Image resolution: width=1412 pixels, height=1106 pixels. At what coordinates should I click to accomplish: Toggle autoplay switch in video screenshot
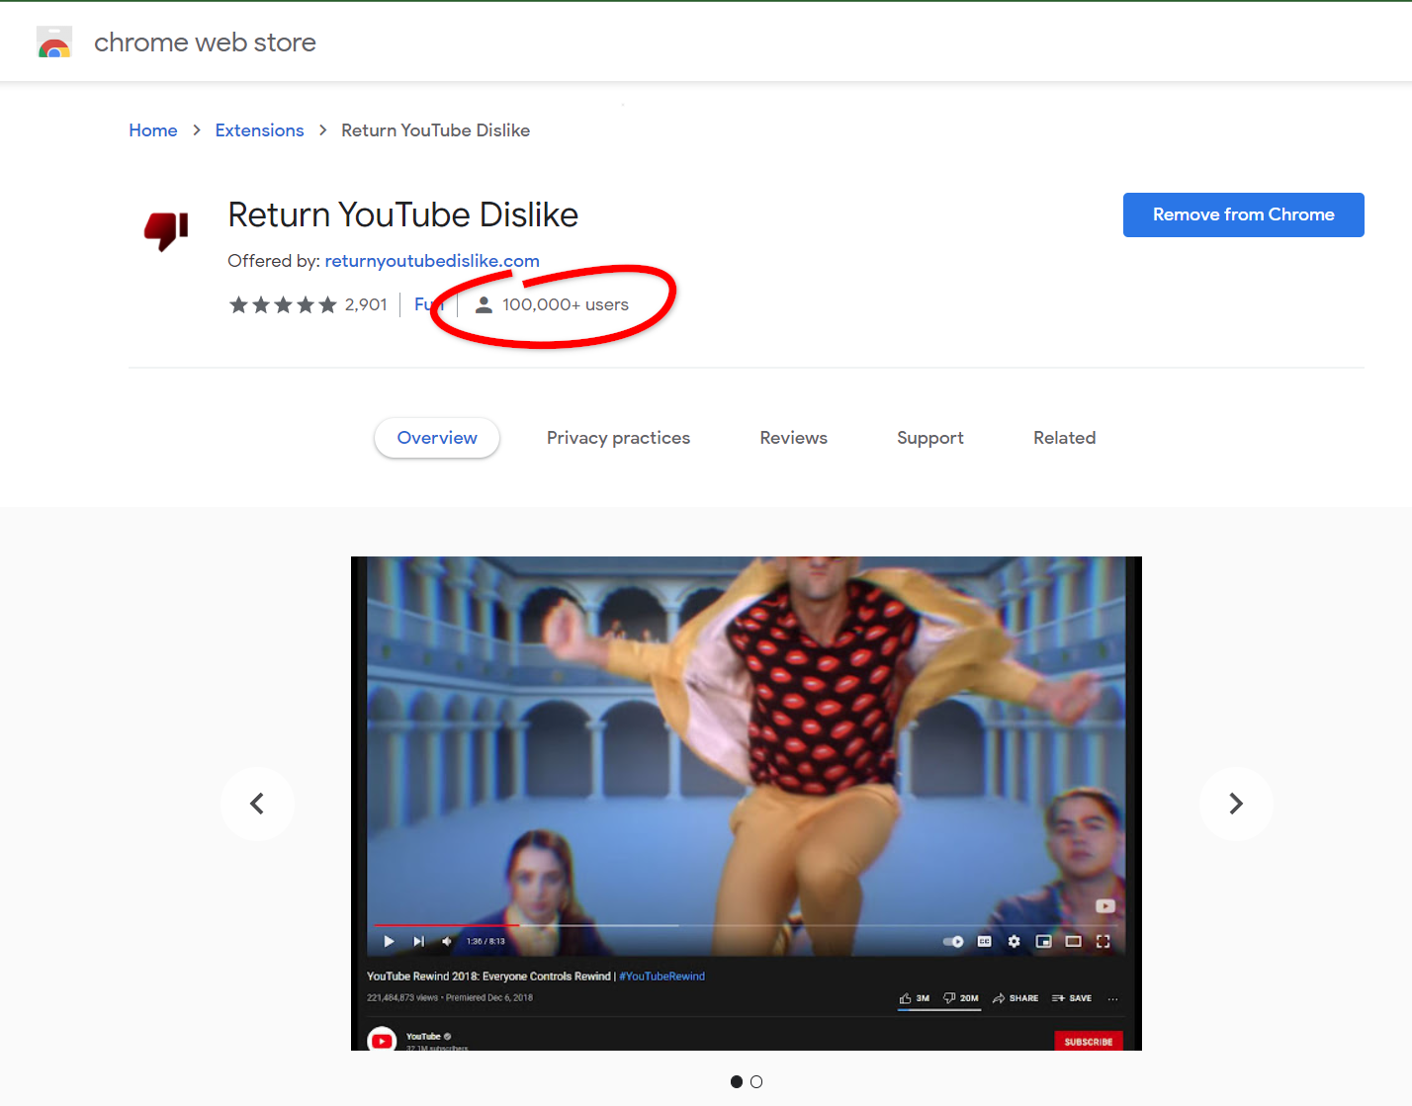953,941
